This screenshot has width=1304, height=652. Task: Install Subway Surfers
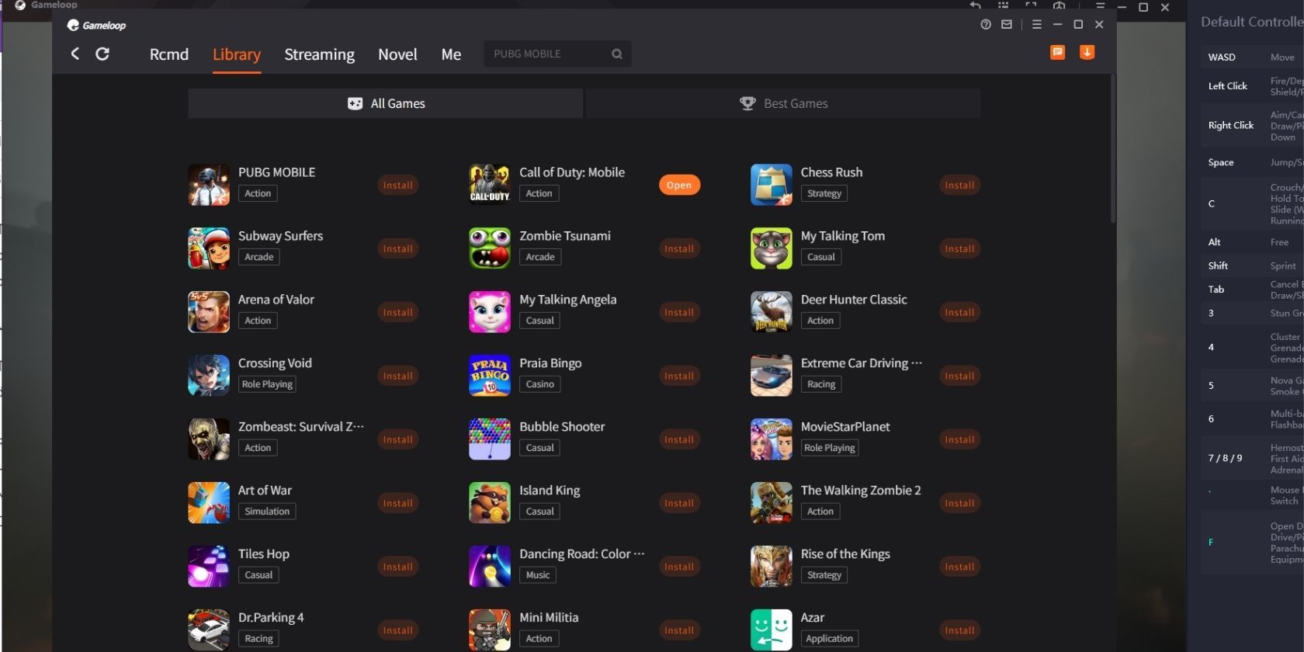pos(398,248)
